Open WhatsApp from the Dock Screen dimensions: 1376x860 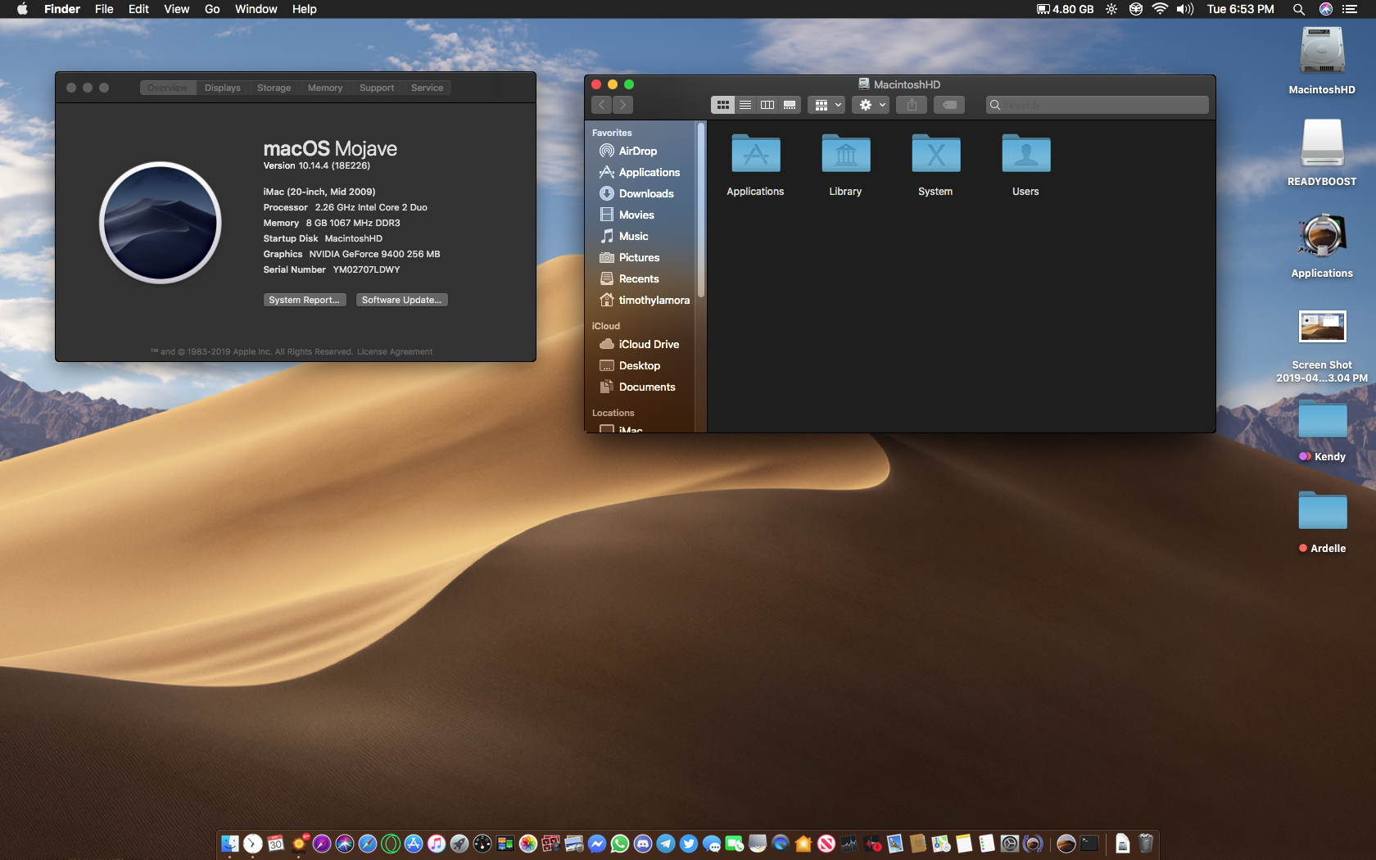pyautogui.click(x=620, y=844)
